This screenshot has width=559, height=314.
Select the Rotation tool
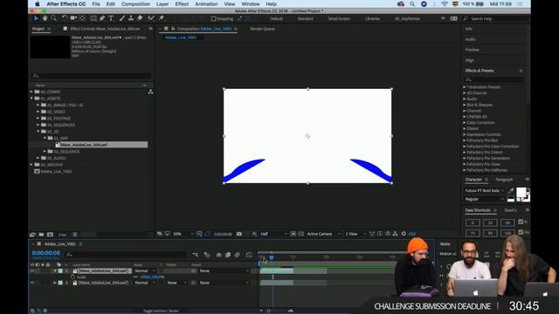coord(65,18)
